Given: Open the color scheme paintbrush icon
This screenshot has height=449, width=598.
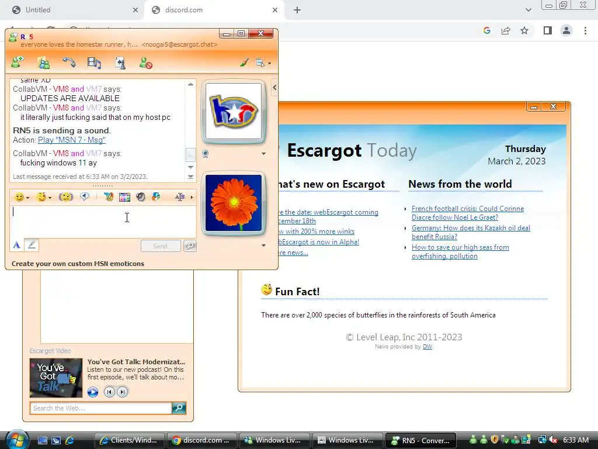Looking at the screenshot, I should [244, 62].
